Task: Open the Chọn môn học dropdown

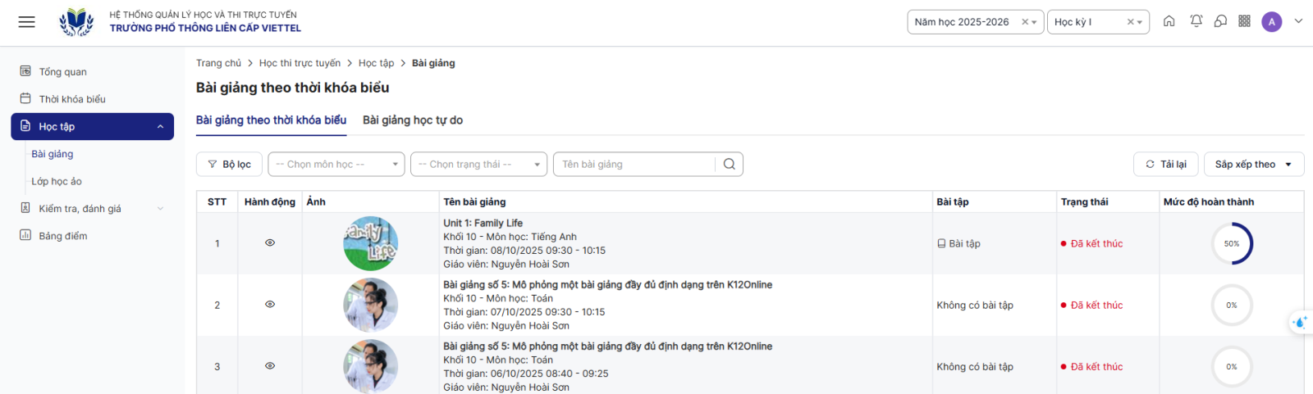Action: 336,164
